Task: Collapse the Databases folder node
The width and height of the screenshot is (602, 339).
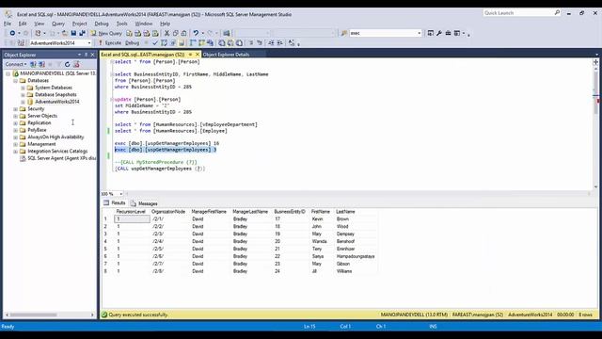Action: pyautogui.click(x=16, y=81)
